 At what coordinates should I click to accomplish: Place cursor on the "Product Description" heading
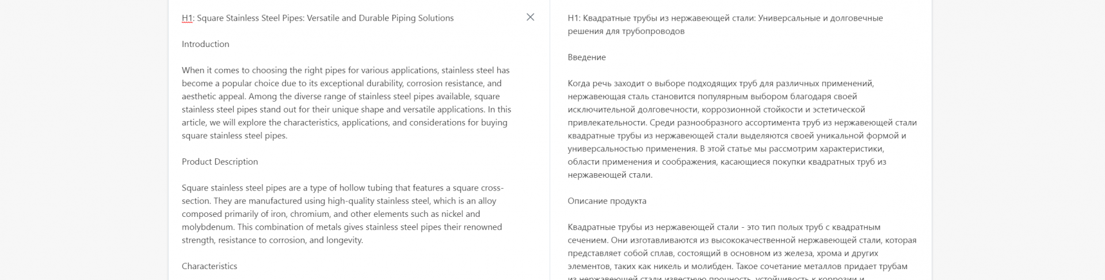(x=220, y=162)
